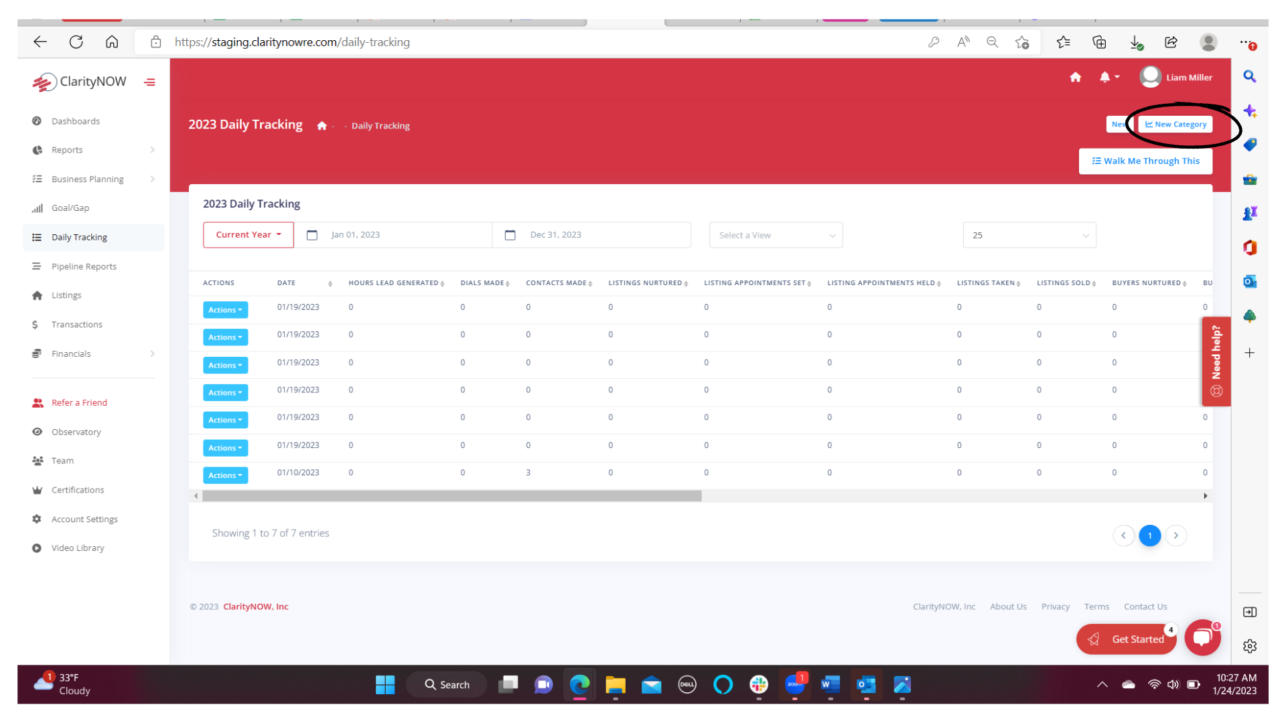Open the 25 entries-per-page dropdown

tap(1029, 235)
